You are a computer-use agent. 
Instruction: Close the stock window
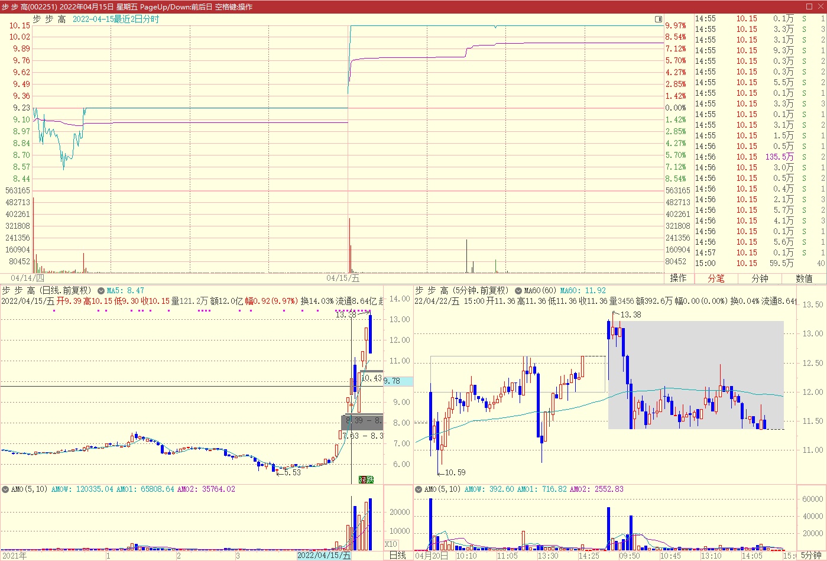(820, 7)
